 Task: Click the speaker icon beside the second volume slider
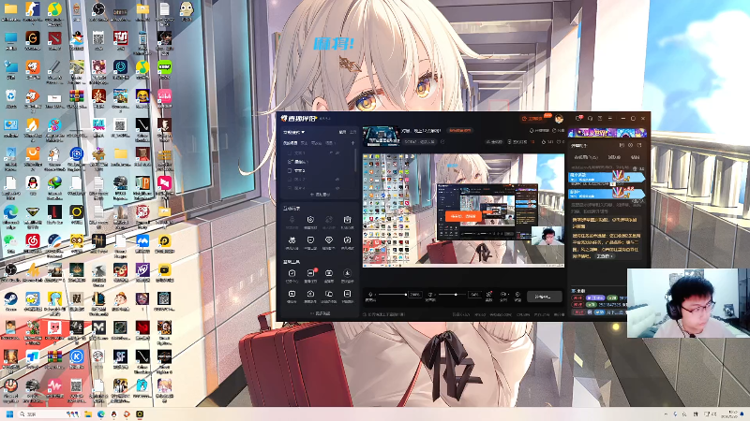click(430, 295)
